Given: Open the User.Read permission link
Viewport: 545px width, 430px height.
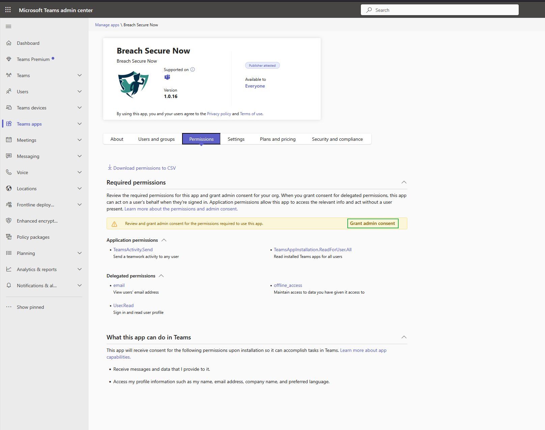Looking at the screenshot, I should 123,305.
